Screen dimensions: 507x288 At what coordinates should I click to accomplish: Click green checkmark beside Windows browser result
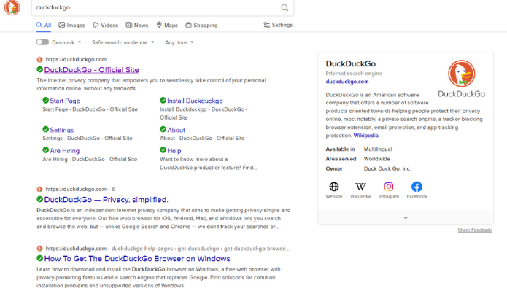click(40, 258)
